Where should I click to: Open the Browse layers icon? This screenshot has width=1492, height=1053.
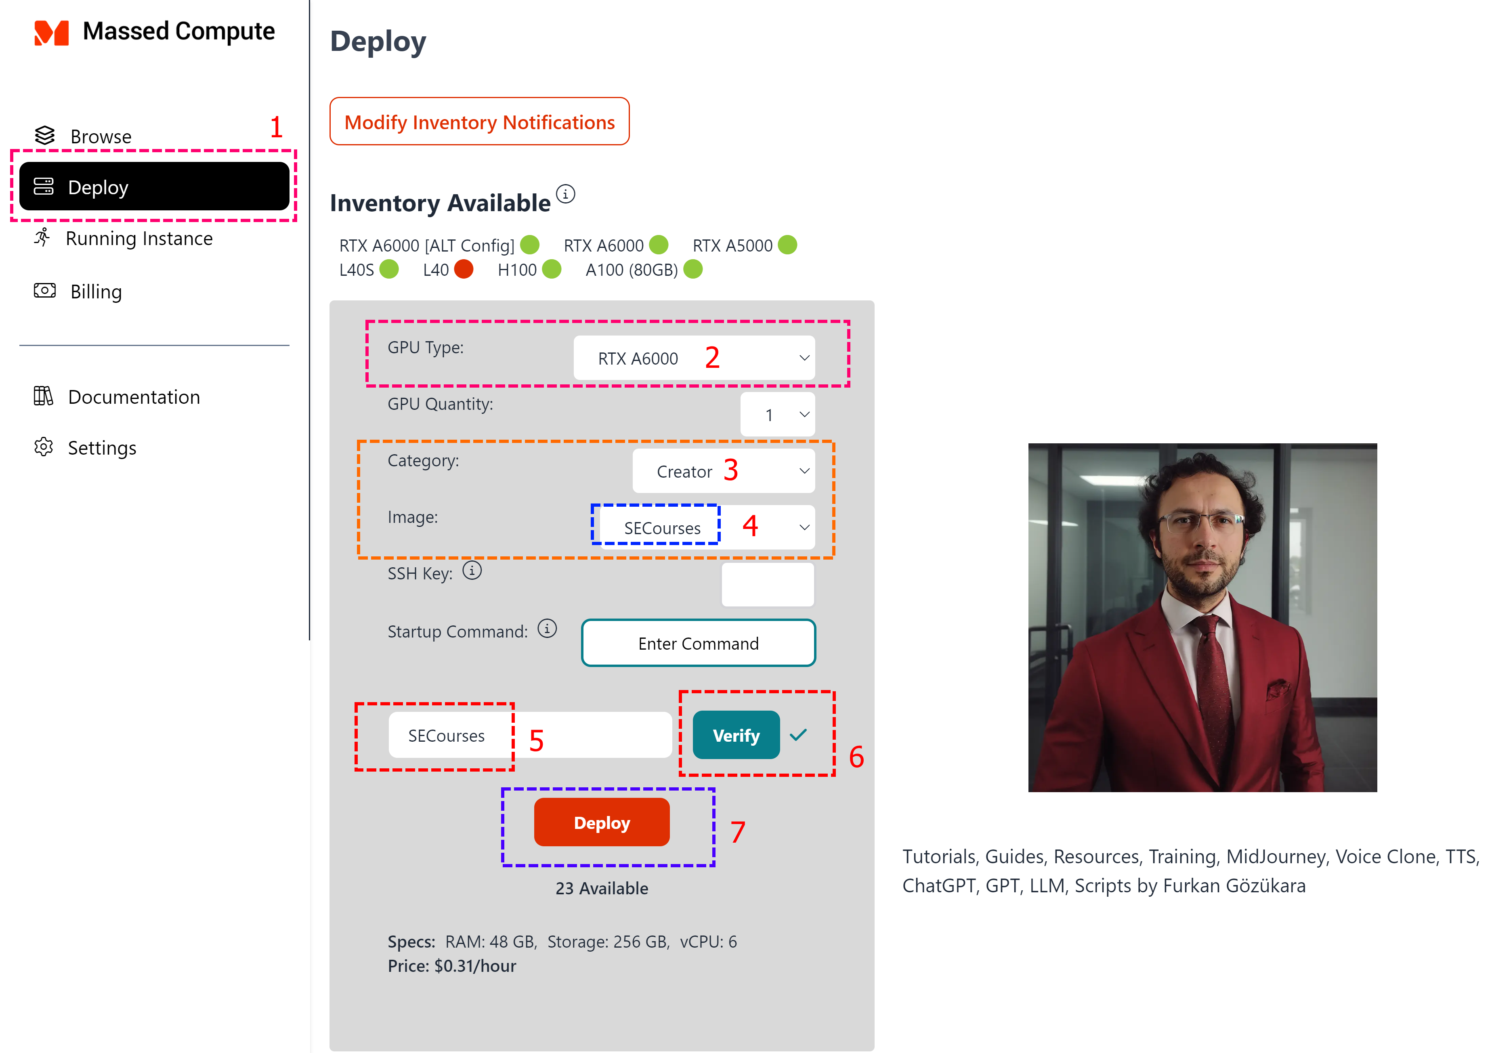click(45, 136)
